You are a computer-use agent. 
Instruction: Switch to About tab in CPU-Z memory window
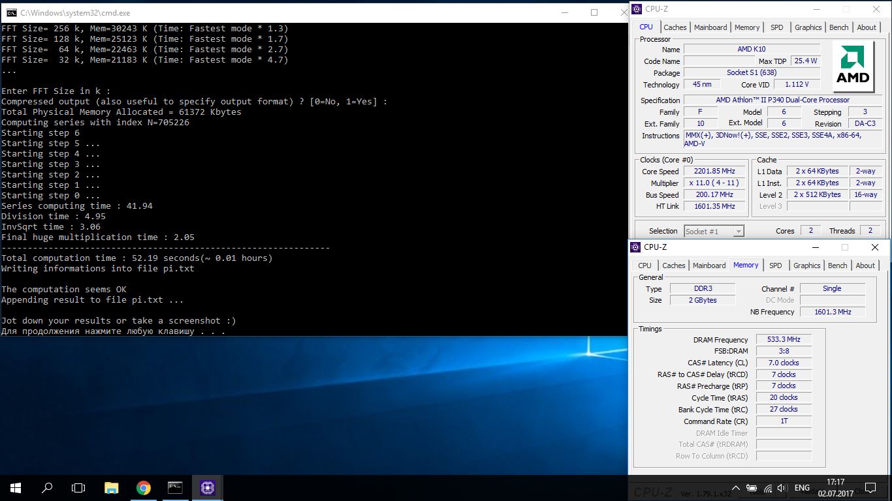click(865, 266)
